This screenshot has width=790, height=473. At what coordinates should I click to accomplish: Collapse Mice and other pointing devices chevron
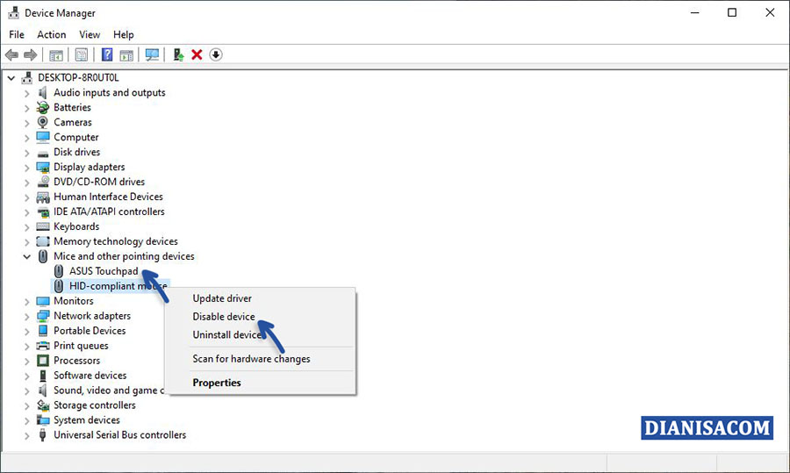click(26, 256)
